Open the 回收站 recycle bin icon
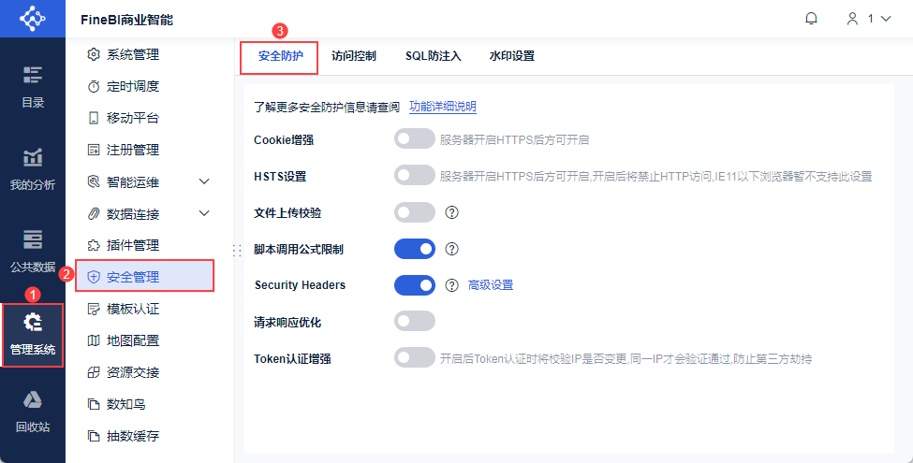The image size is (913, 463). [33, 413]
